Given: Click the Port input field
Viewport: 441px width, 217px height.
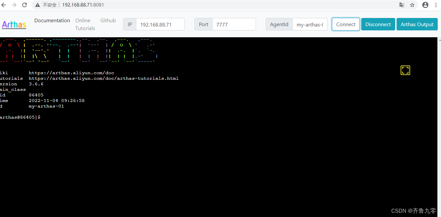Looking at the screenshot, I should (x=234, y=24).
